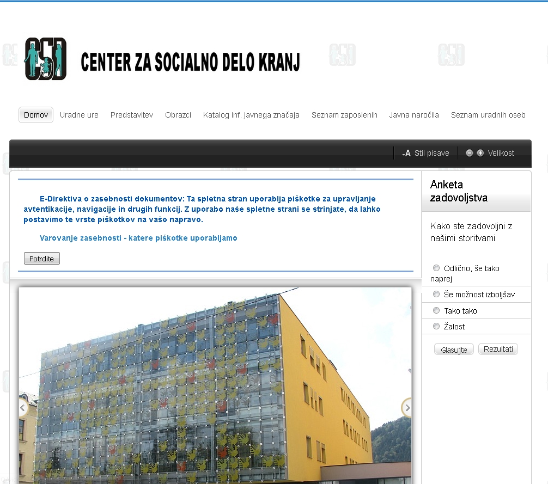Navigate to Obrazci in the menu
The width and height of the screenshot is (548, 484).
[178, 115]
